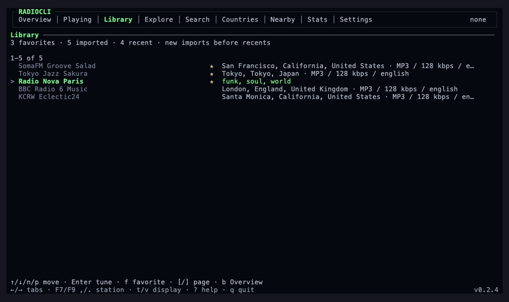Screen dimensions: 509x302
Task: Click the London, England station details
Action: (340, 89)
